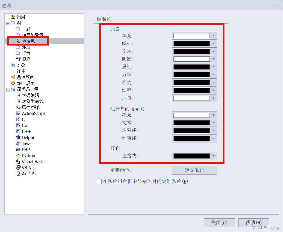Viewport: 283px width, 232px height.
Task: Click the 定义颜色 button
Action: point(194,170)
